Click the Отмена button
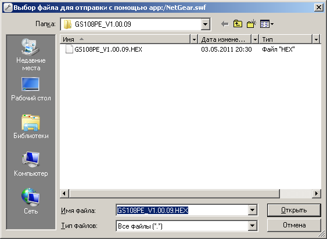This screenshot has height=239, width=327. pyautogui.click(x=294, y=225)
